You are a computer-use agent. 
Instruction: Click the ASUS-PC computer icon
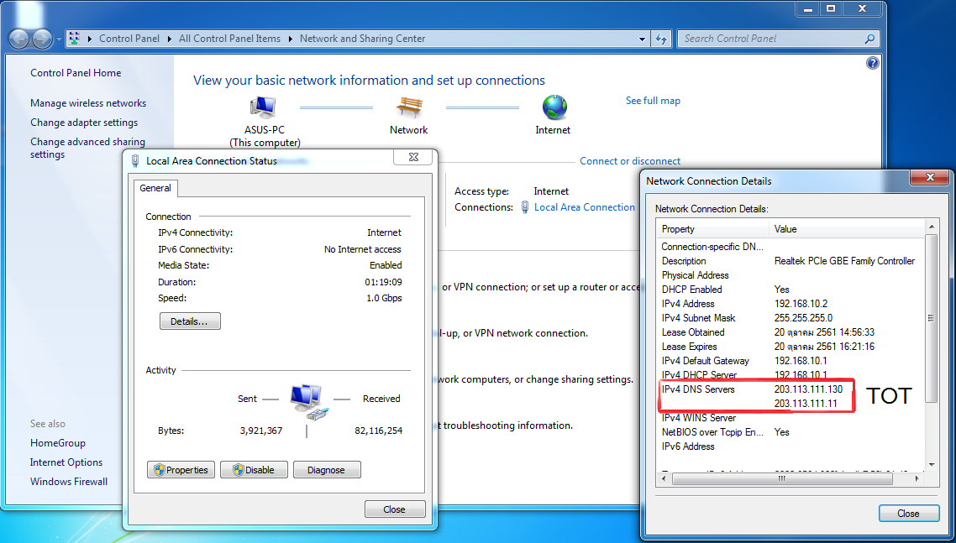pyautogui.click(x=265, y=108)
